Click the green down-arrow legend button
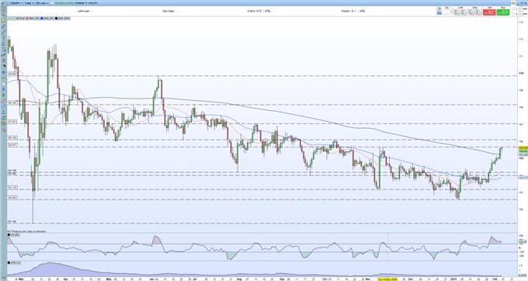This screenshot has height=281, width=528. 13,19
